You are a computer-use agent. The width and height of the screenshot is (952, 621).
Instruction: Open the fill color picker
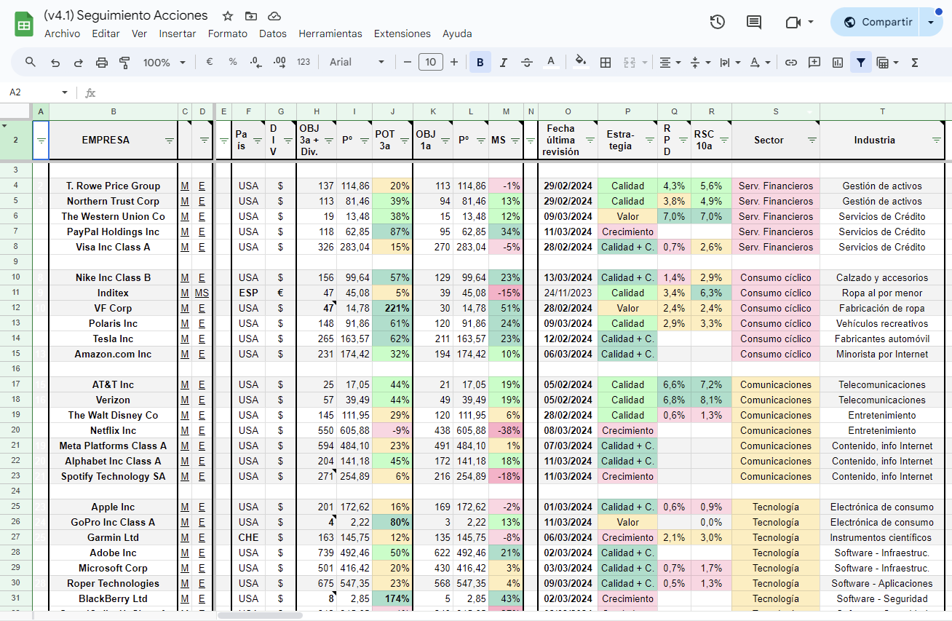(x=580, y=63)
